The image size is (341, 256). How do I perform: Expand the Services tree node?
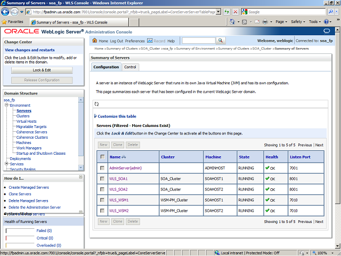pyautogui.click(x=6, y=164)
